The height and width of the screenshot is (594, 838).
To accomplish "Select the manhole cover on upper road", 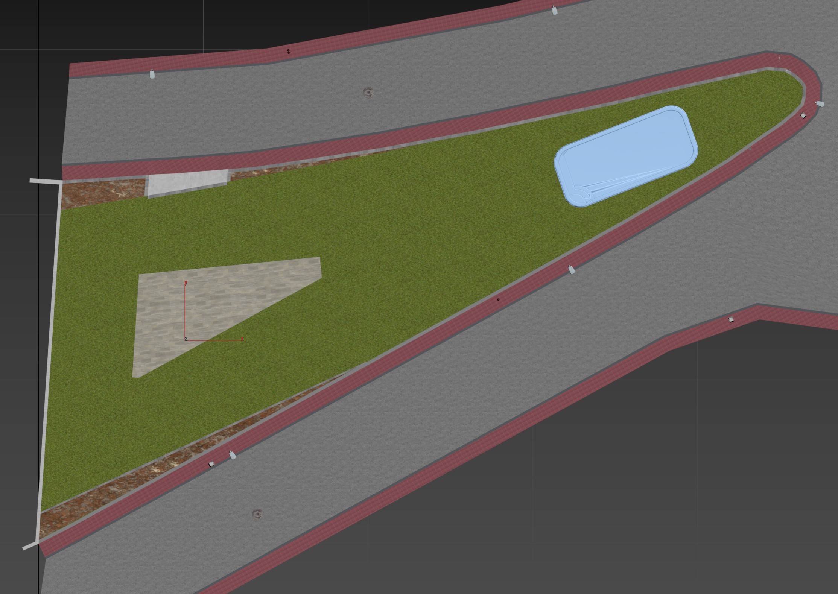I will [x=368, y=92].
